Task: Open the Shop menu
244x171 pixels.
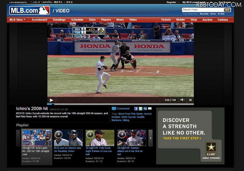Action: pos(194,20)
